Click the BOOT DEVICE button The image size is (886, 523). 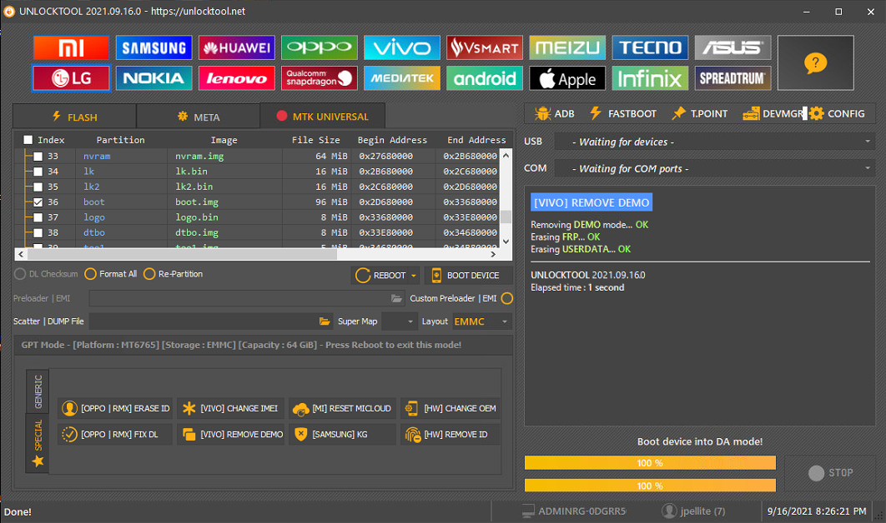pyautogui.click(x=468, y=276)
